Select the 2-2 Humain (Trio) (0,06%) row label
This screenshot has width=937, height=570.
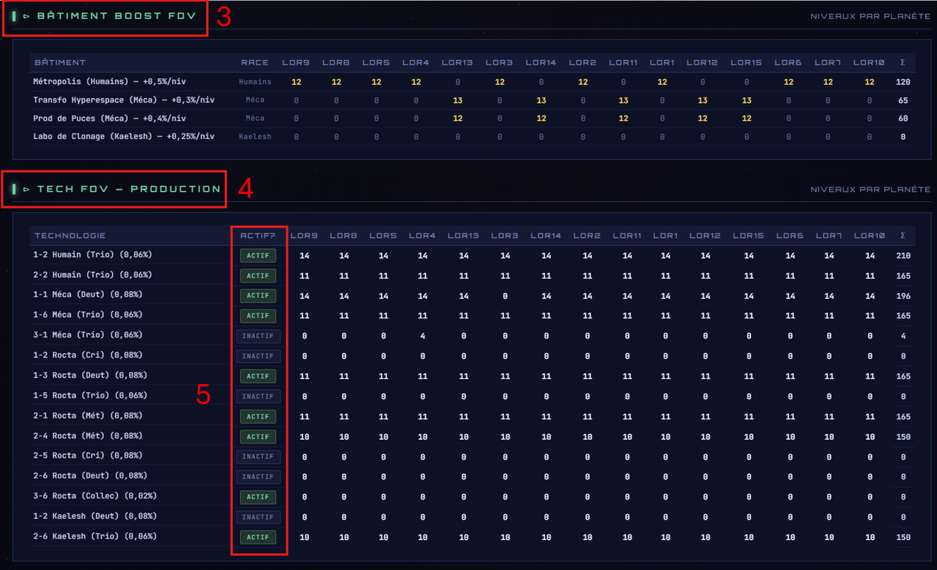point(92,274)
